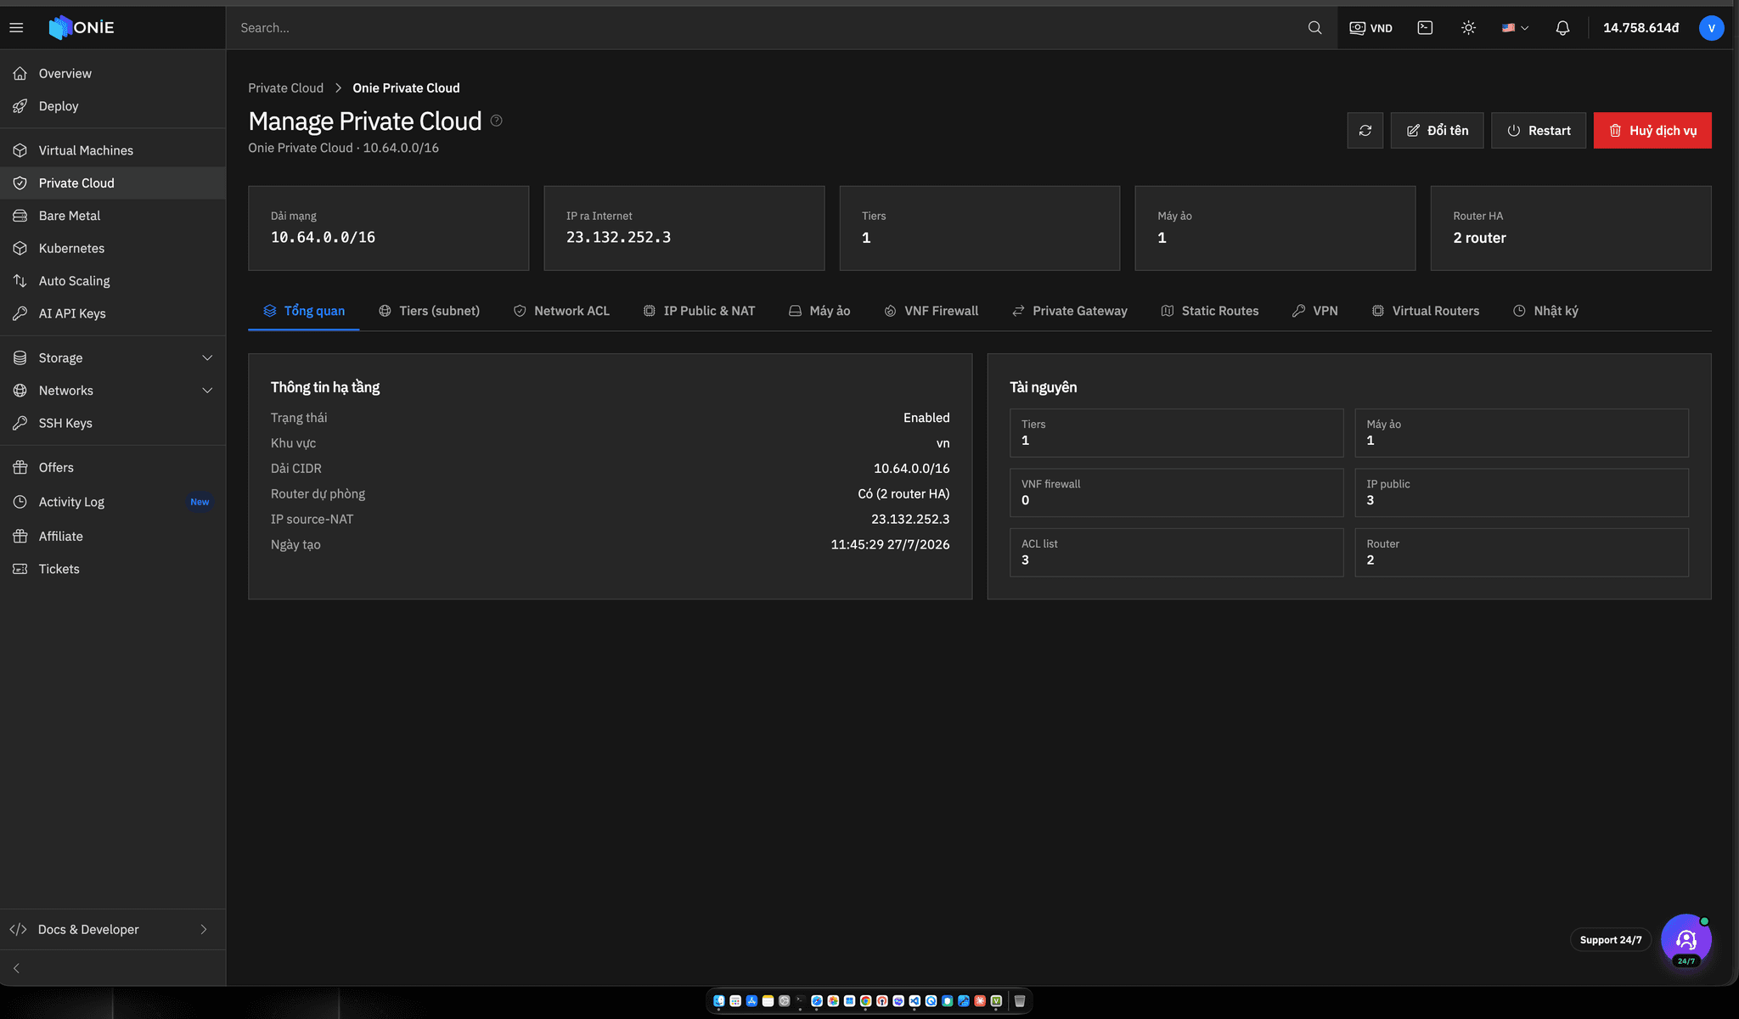Click IP source-NAT value 23.132.252.3
1739x1019 pixels.
pos(910,519)
